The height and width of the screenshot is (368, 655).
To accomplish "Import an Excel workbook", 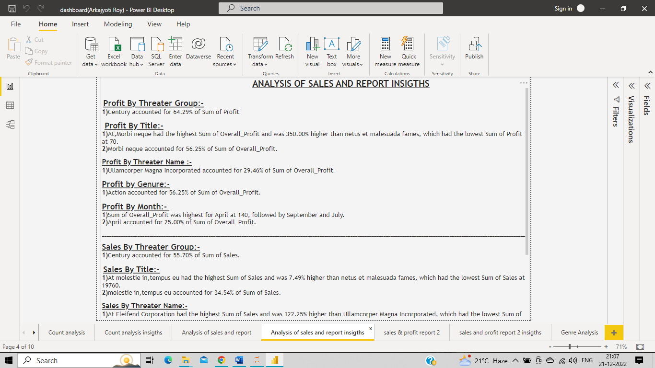I will [x=114, y=51].
